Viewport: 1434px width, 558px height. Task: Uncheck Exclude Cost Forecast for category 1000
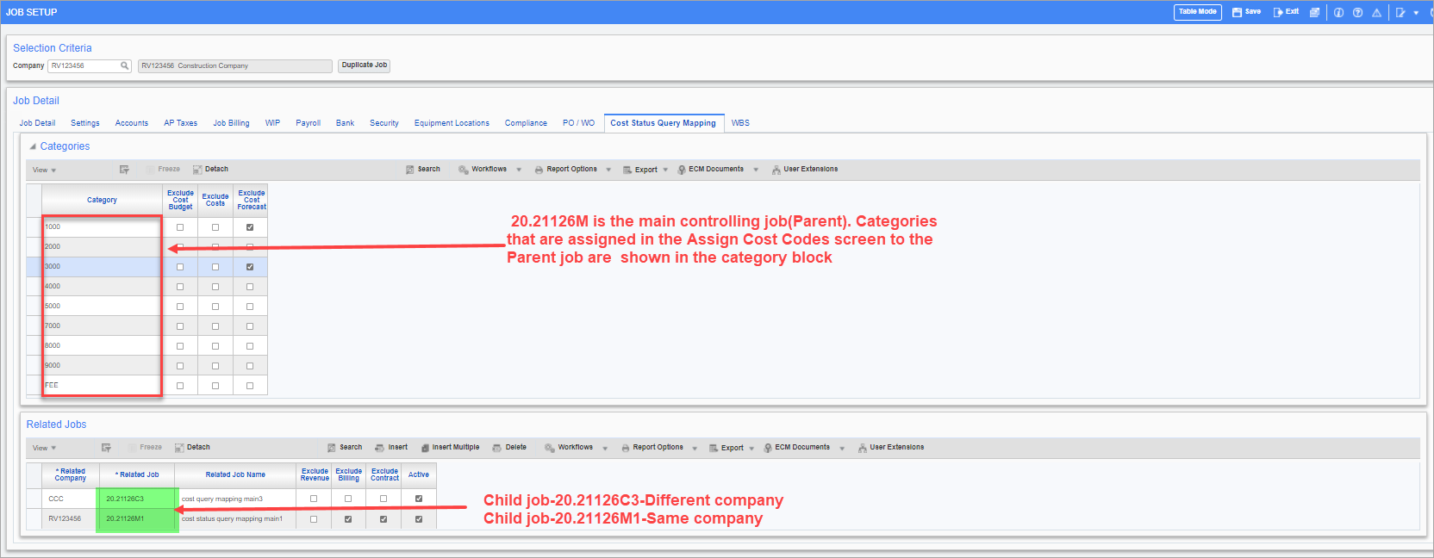click(x=250, y=227)
